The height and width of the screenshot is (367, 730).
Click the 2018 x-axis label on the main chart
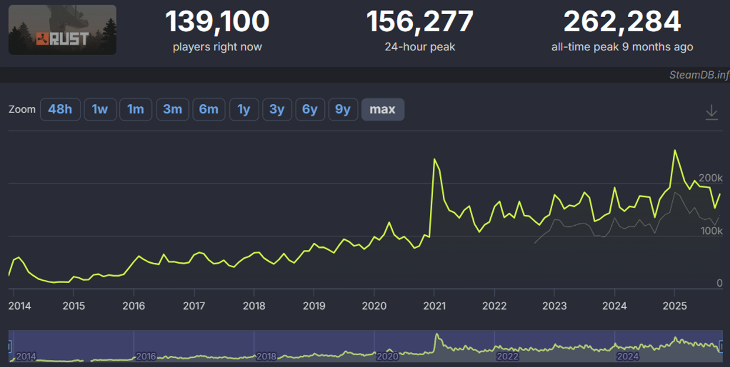coord(254,306)
